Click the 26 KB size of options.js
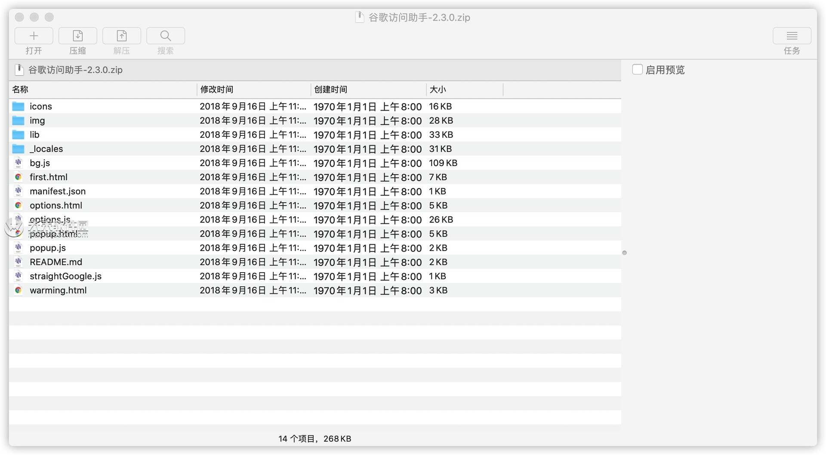826x455 pixels. pos(441,220)
